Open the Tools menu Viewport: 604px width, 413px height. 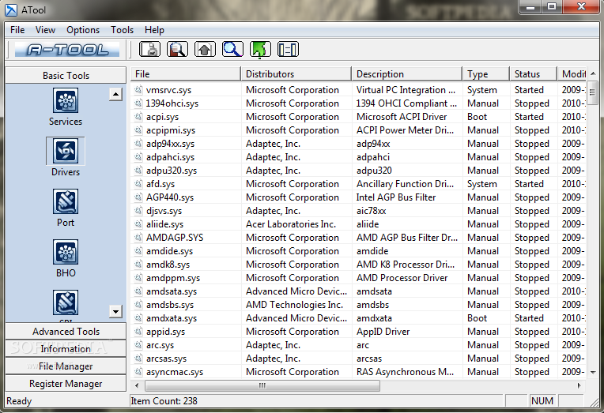[x=122, y=30]
